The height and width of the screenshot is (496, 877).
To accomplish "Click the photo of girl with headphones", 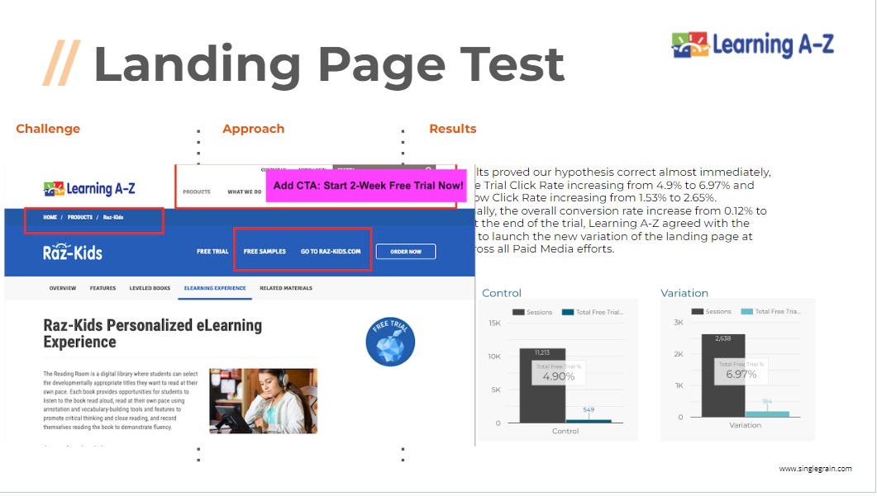I will (264, 400).
